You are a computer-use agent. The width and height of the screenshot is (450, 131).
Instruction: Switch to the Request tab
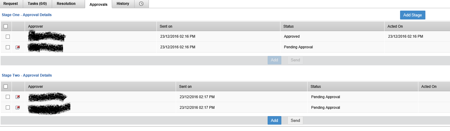tap(11, 4)
